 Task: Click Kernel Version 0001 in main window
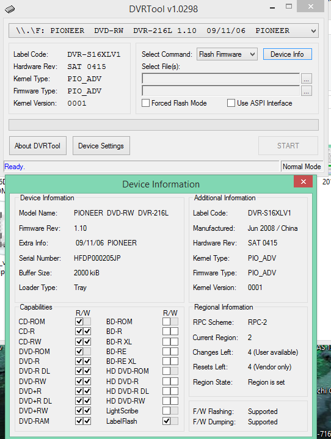(x=77, y=103)
